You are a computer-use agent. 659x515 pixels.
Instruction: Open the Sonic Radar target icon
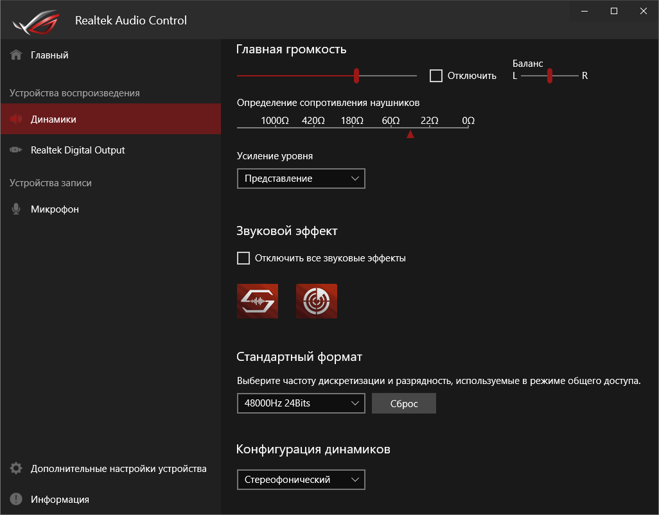click(317, 301)
